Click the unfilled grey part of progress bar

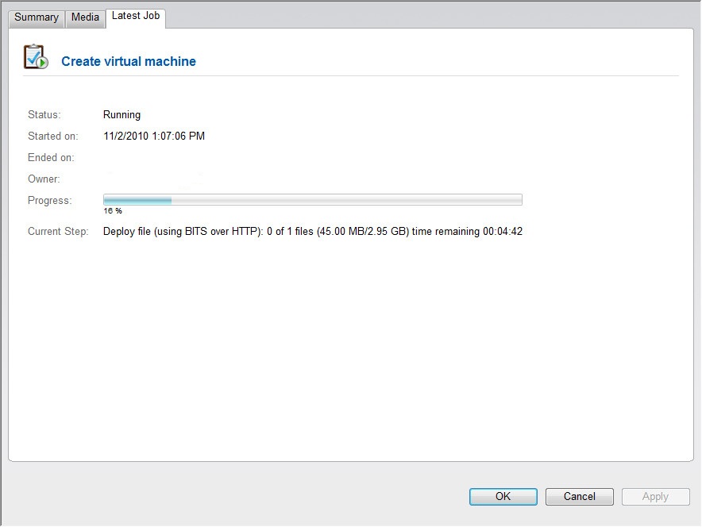coord(346,200)
